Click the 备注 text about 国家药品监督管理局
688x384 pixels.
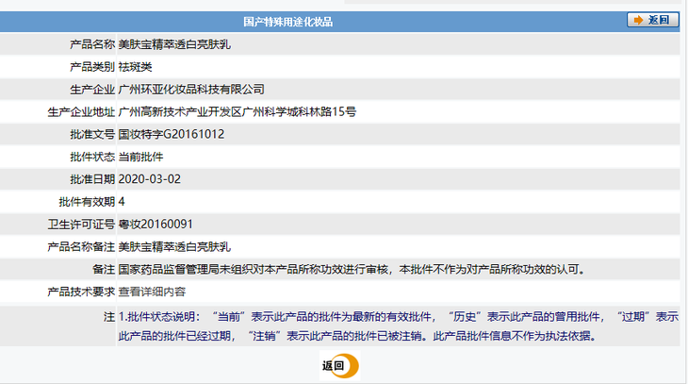click(352, 270)
